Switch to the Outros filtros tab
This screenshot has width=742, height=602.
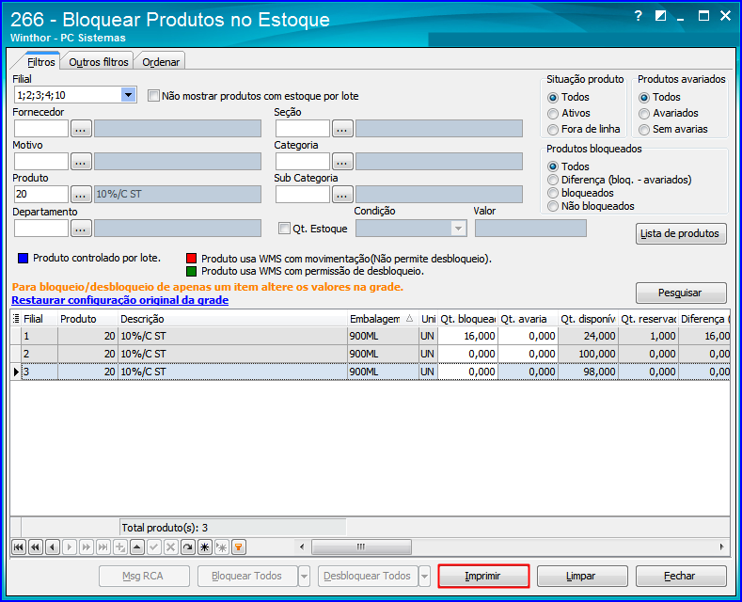(x=99, y=62)
